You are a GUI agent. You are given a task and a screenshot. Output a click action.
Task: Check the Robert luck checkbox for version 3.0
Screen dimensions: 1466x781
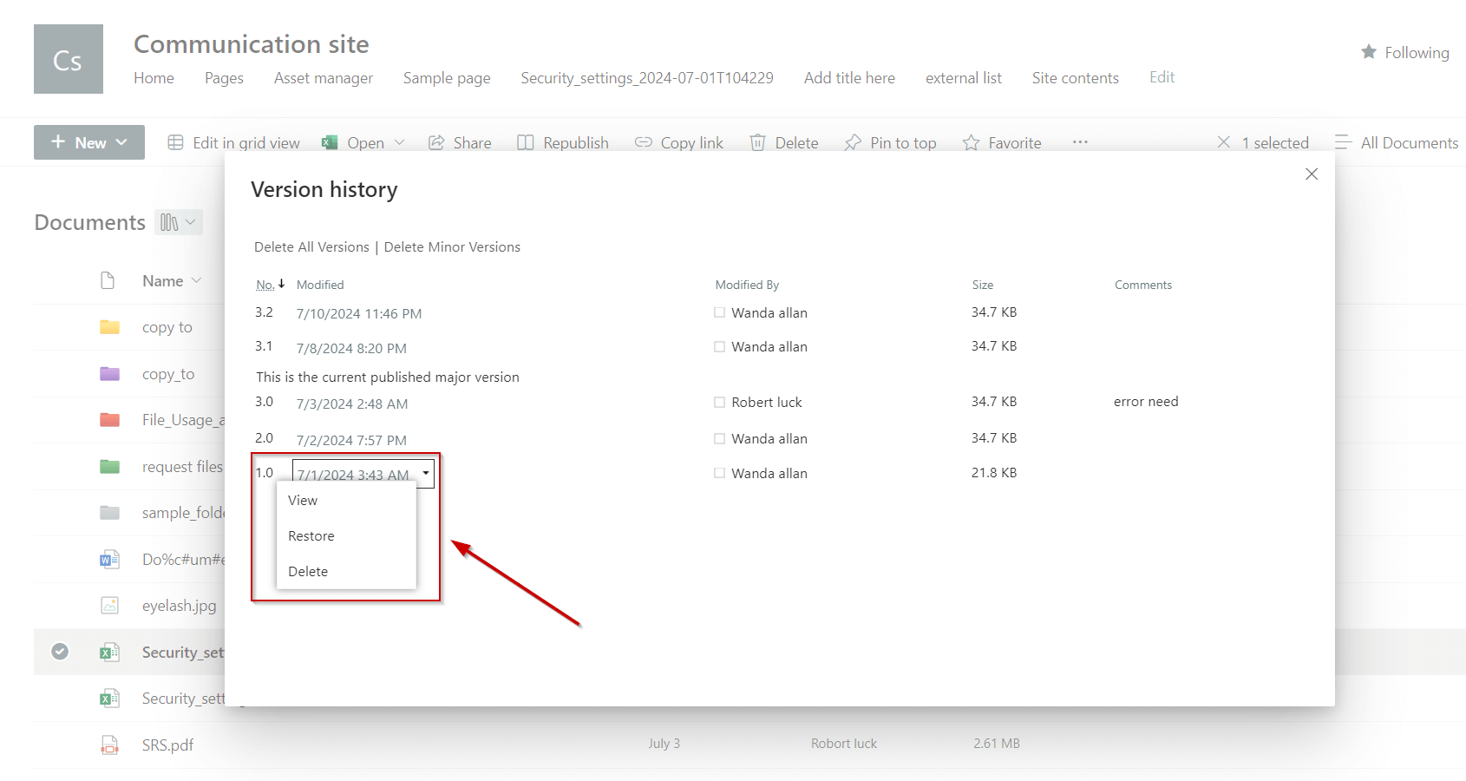click(x=719, y=402)
